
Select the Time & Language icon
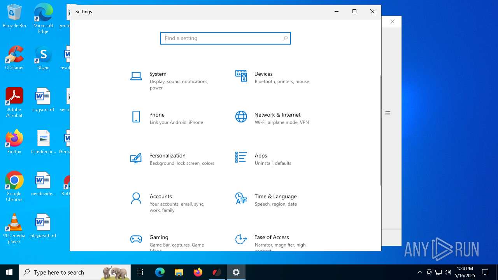241,198
